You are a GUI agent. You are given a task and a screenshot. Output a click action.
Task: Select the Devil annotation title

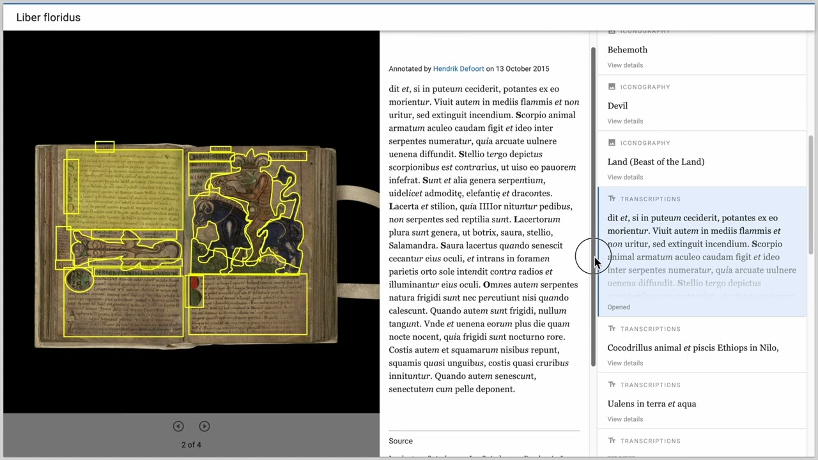[617, 106]
